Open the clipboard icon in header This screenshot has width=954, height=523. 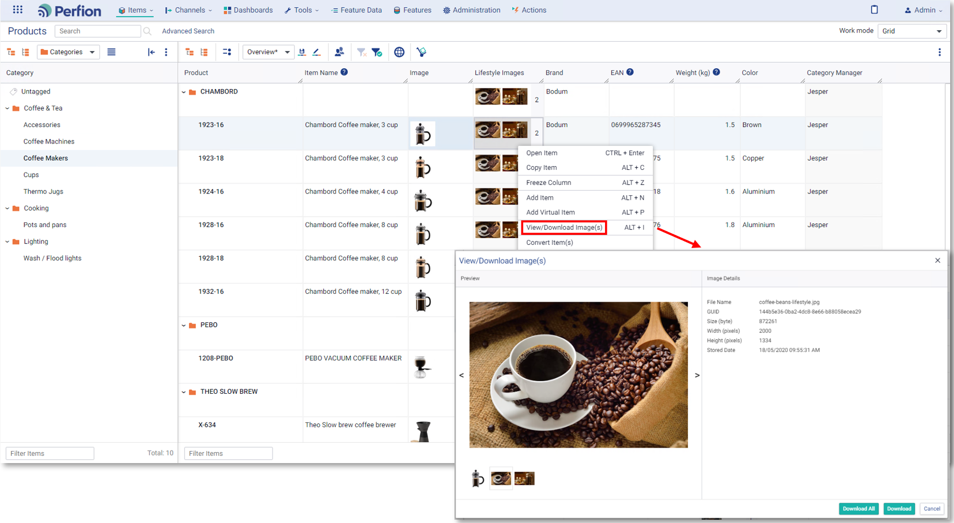[874, 10]
